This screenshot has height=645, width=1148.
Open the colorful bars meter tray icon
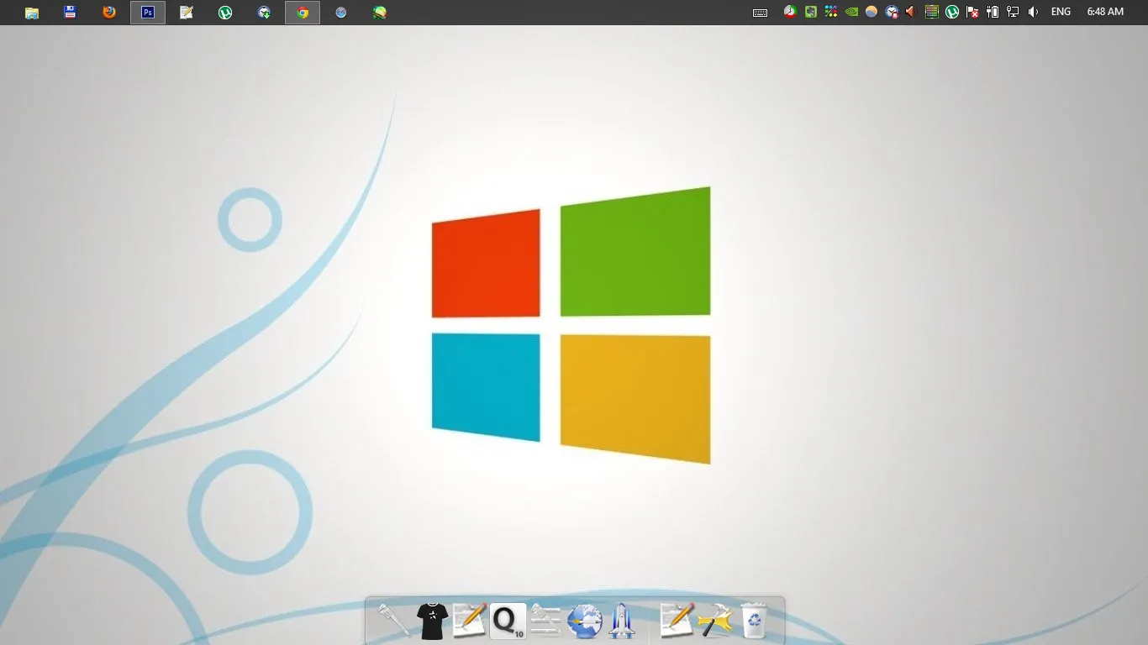[x=931, y=12]
